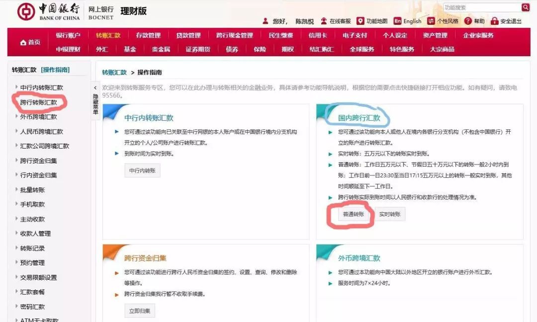Click the 普通转账 button
This screenshot has width=537, height=322.
coord(354,214)
